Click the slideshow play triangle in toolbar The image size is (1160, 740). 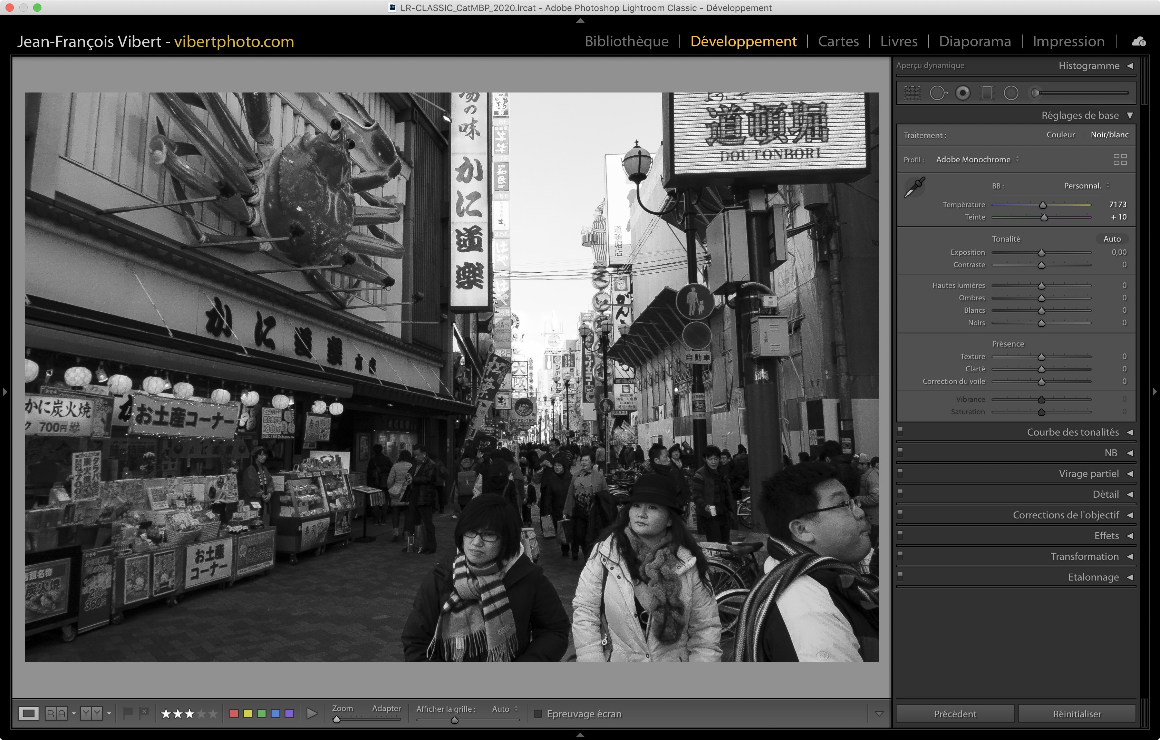312,713
